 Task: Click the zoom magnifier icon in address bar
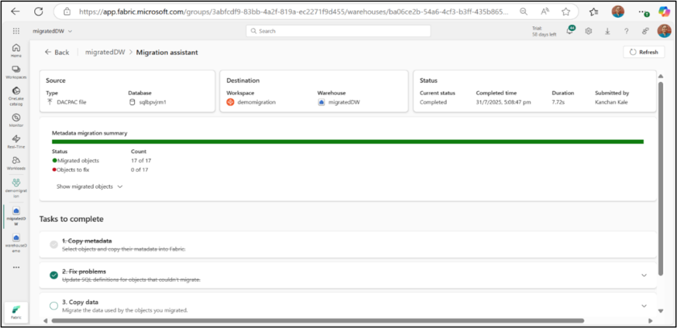[x=524, y=12]
